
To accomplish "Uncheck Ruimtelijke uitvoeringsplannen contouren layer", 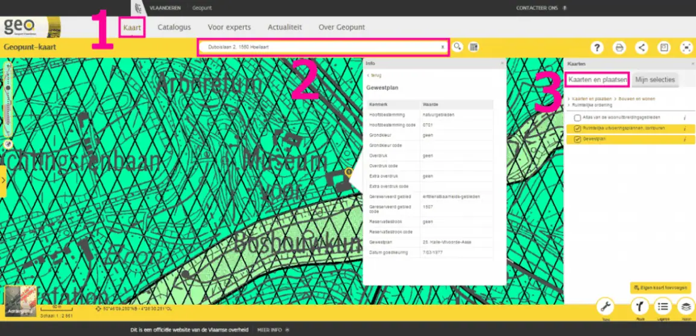I will (x=578, y=128).
